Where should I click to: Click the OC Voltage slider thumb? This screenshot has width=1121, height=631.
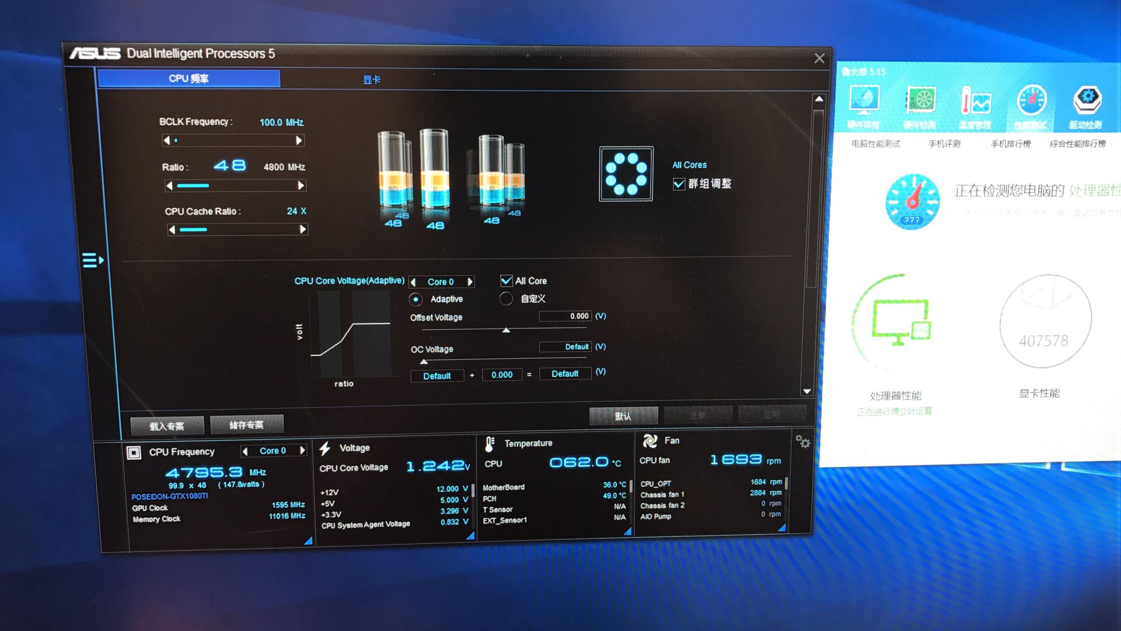tap(424, 362)
